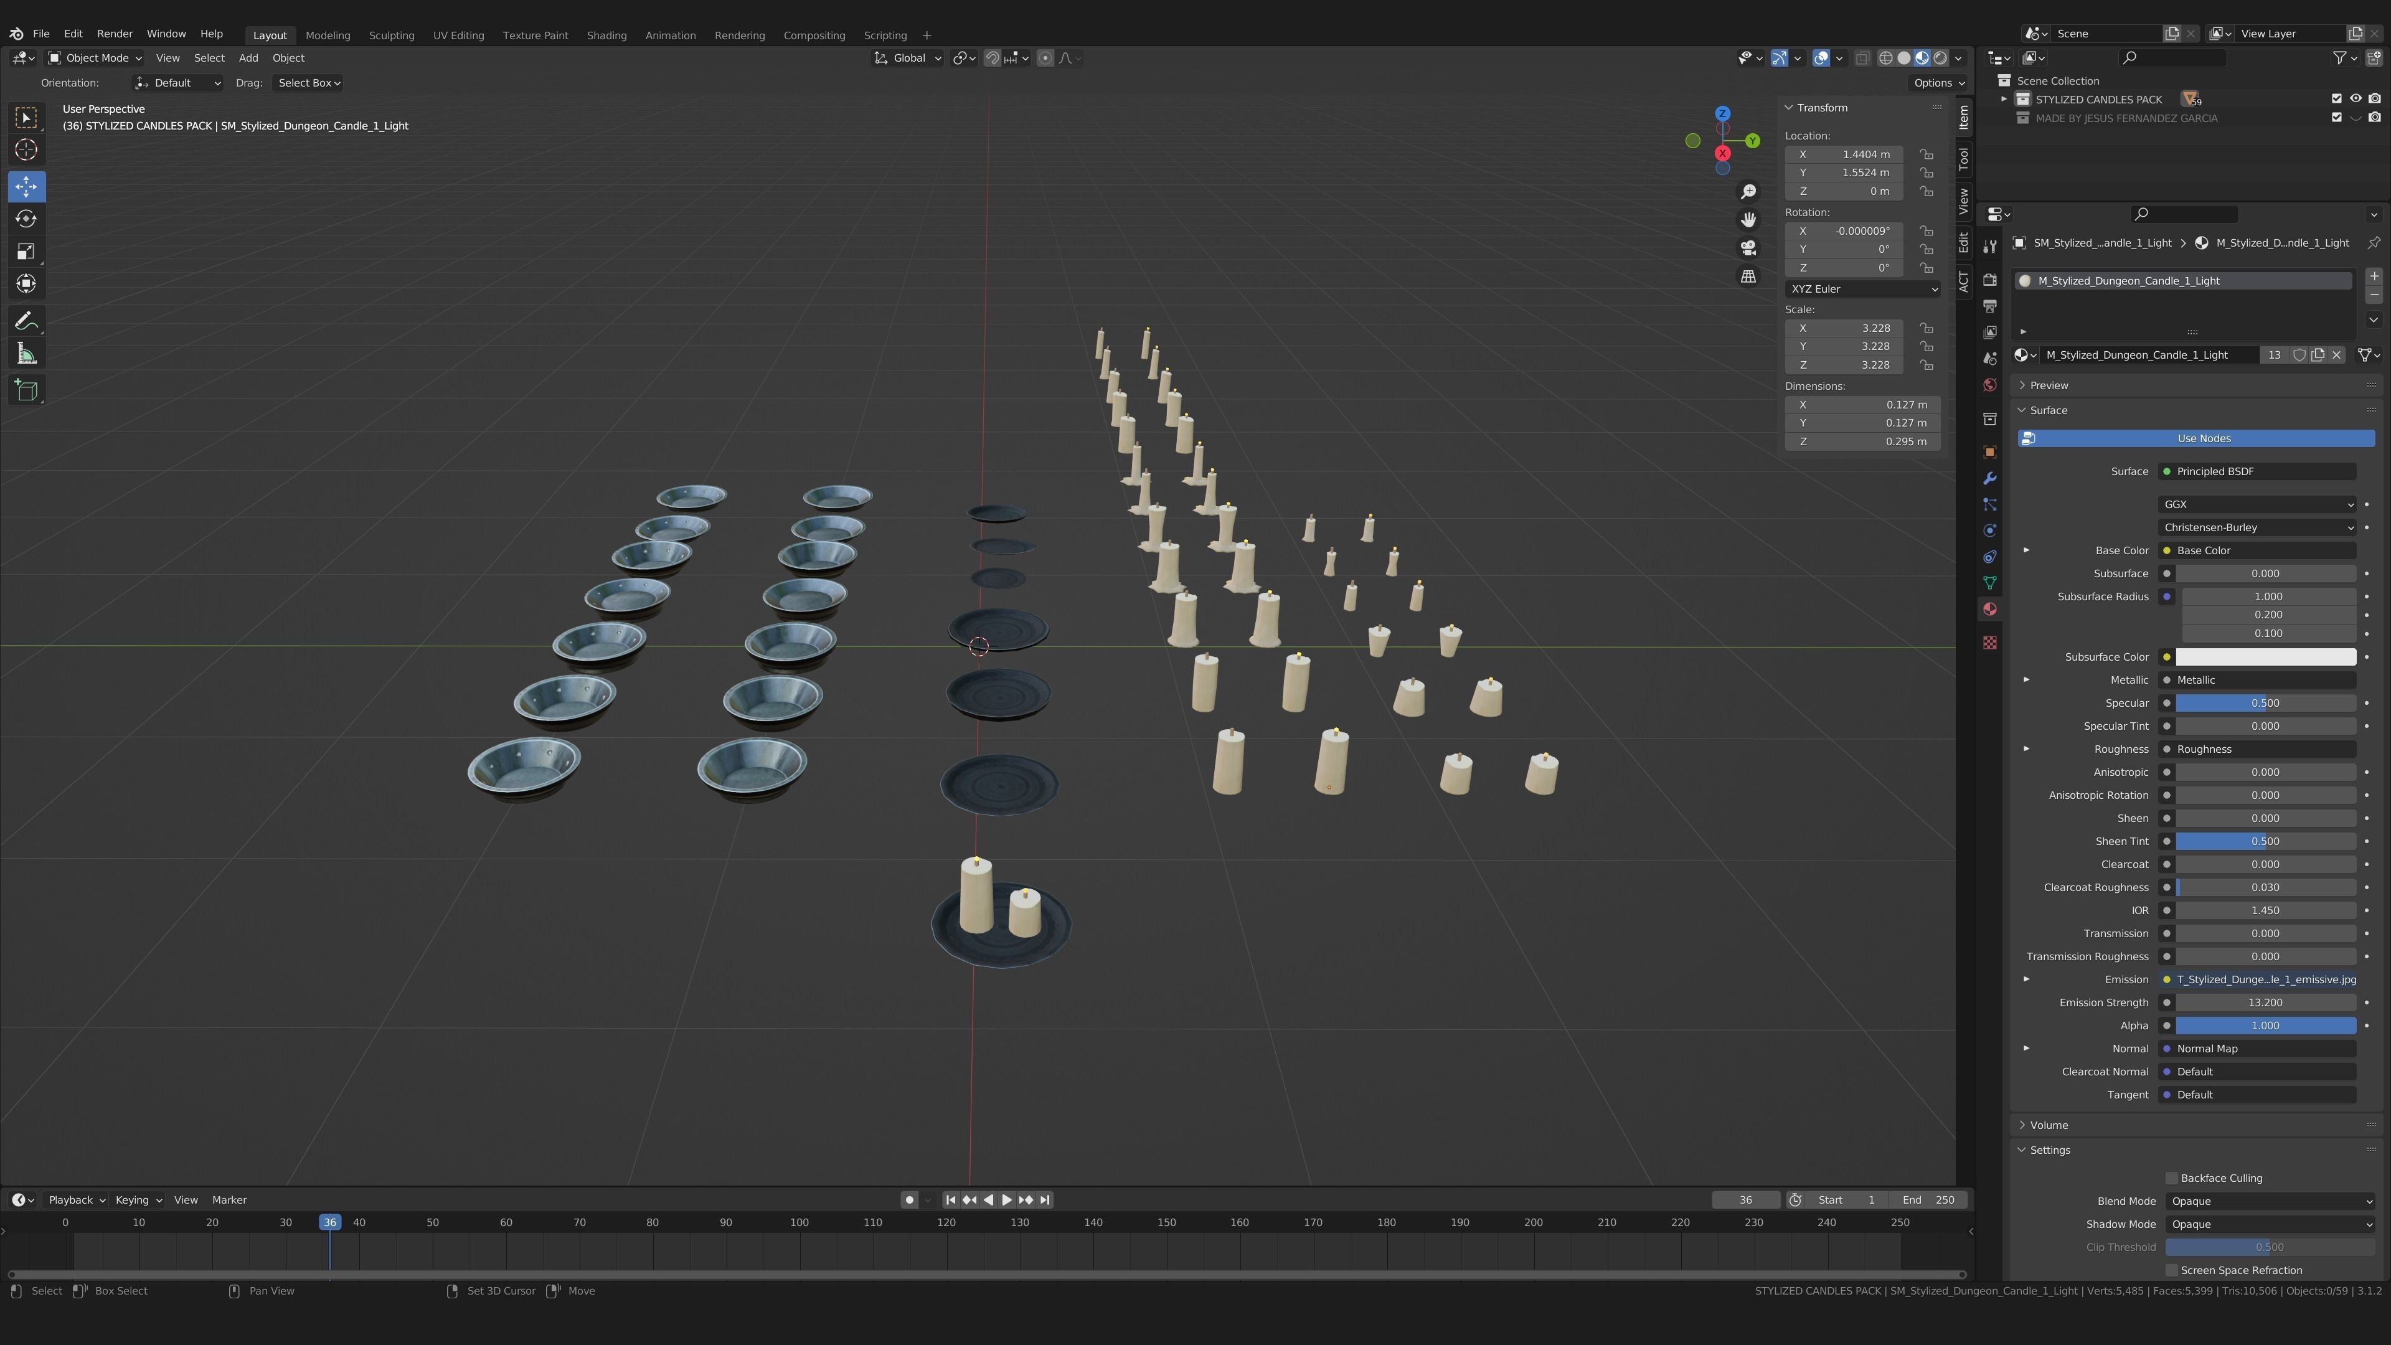
Task: Open the viewport Options button
Action: coord(1939,83)
